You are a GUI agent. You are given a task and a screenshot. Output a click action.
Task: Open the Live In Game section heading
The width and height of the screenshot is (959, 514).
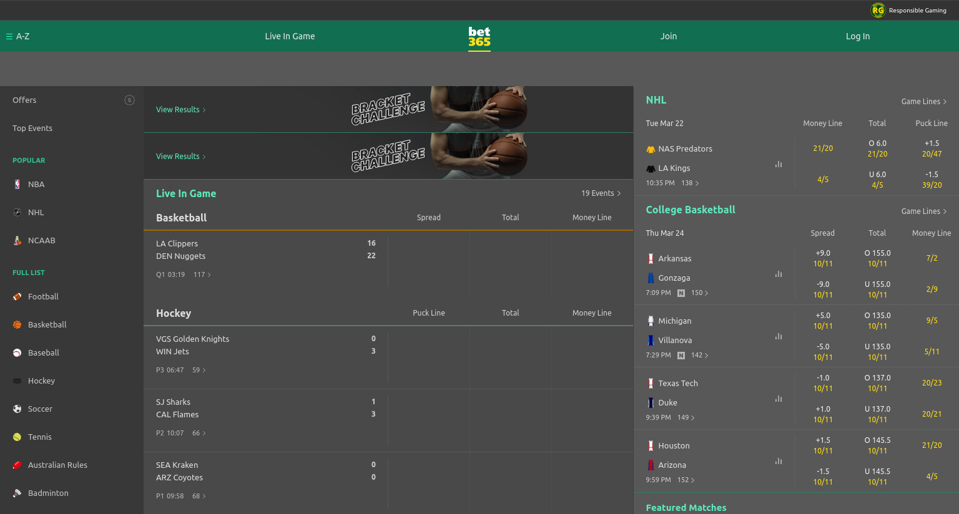coord(186,193)
